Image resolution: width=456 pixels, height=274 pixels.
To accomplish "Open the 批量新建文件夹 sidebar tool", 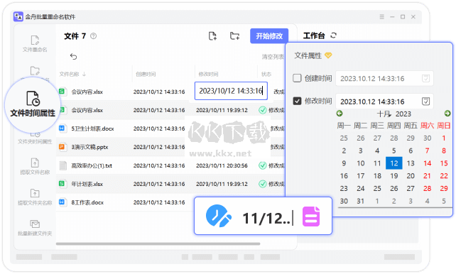I will tap(35, 228).
